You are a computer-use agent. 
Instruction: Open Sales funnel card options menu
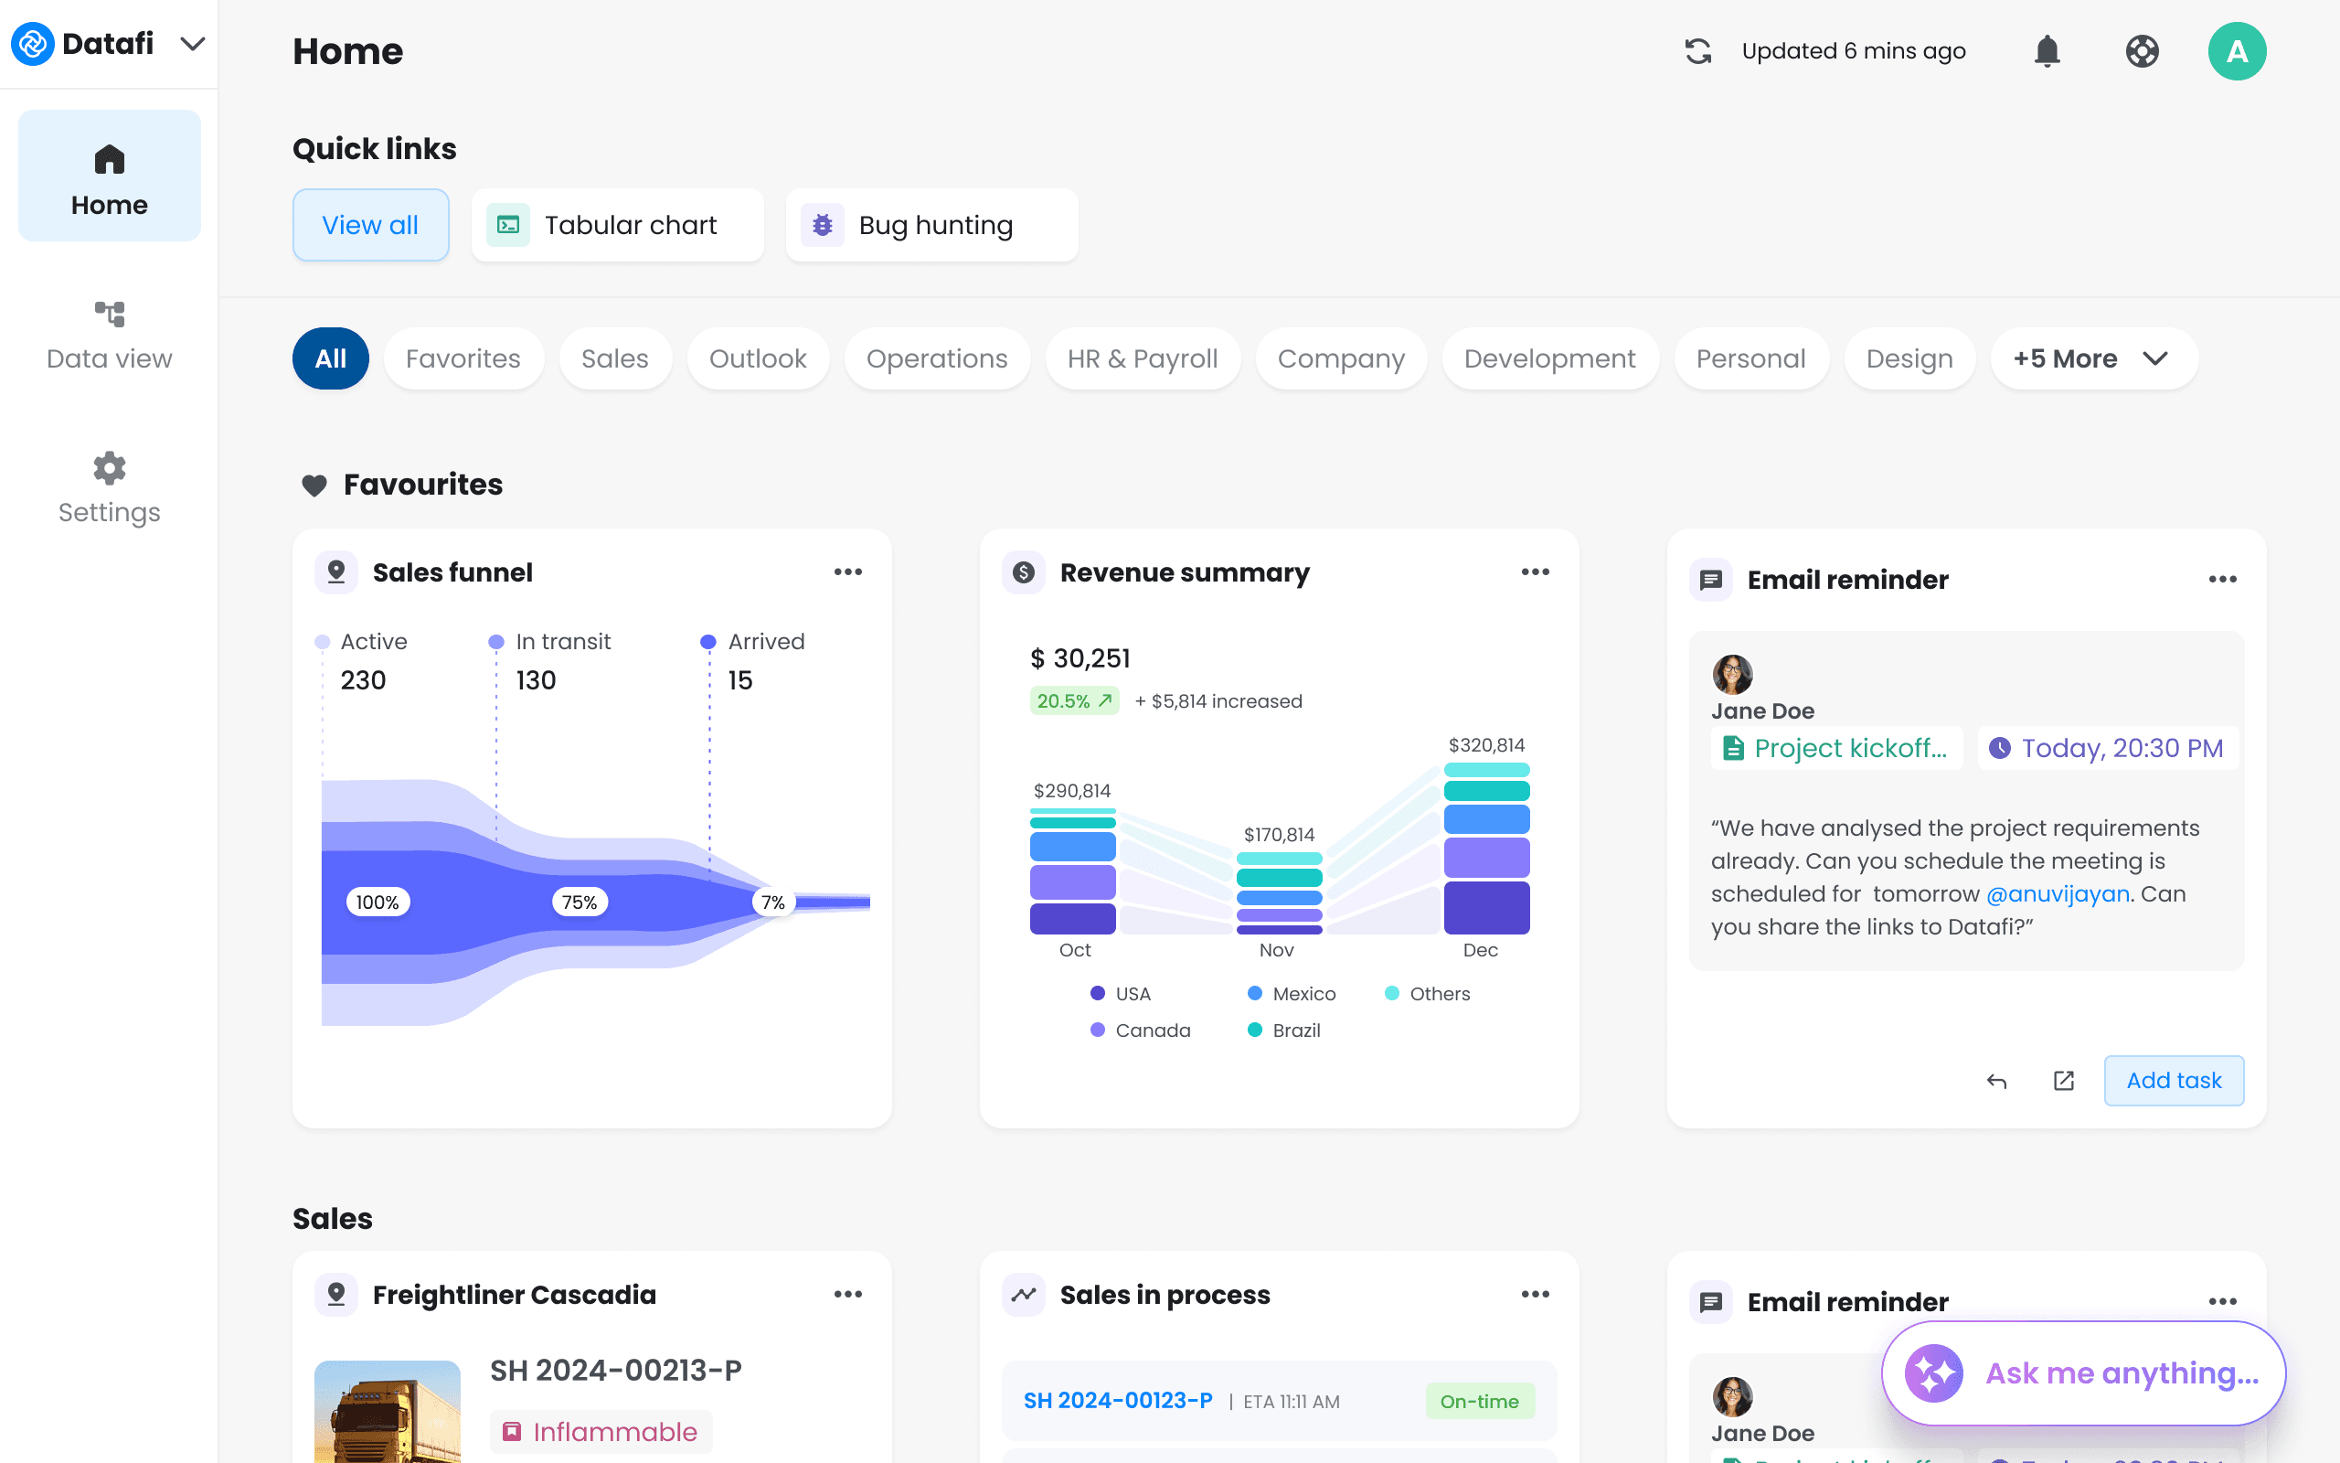click(848, 572)
